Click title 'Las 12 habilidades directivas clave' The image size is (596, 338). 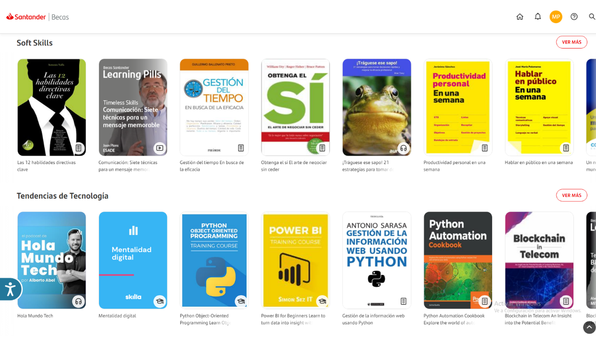click(46, 166)
